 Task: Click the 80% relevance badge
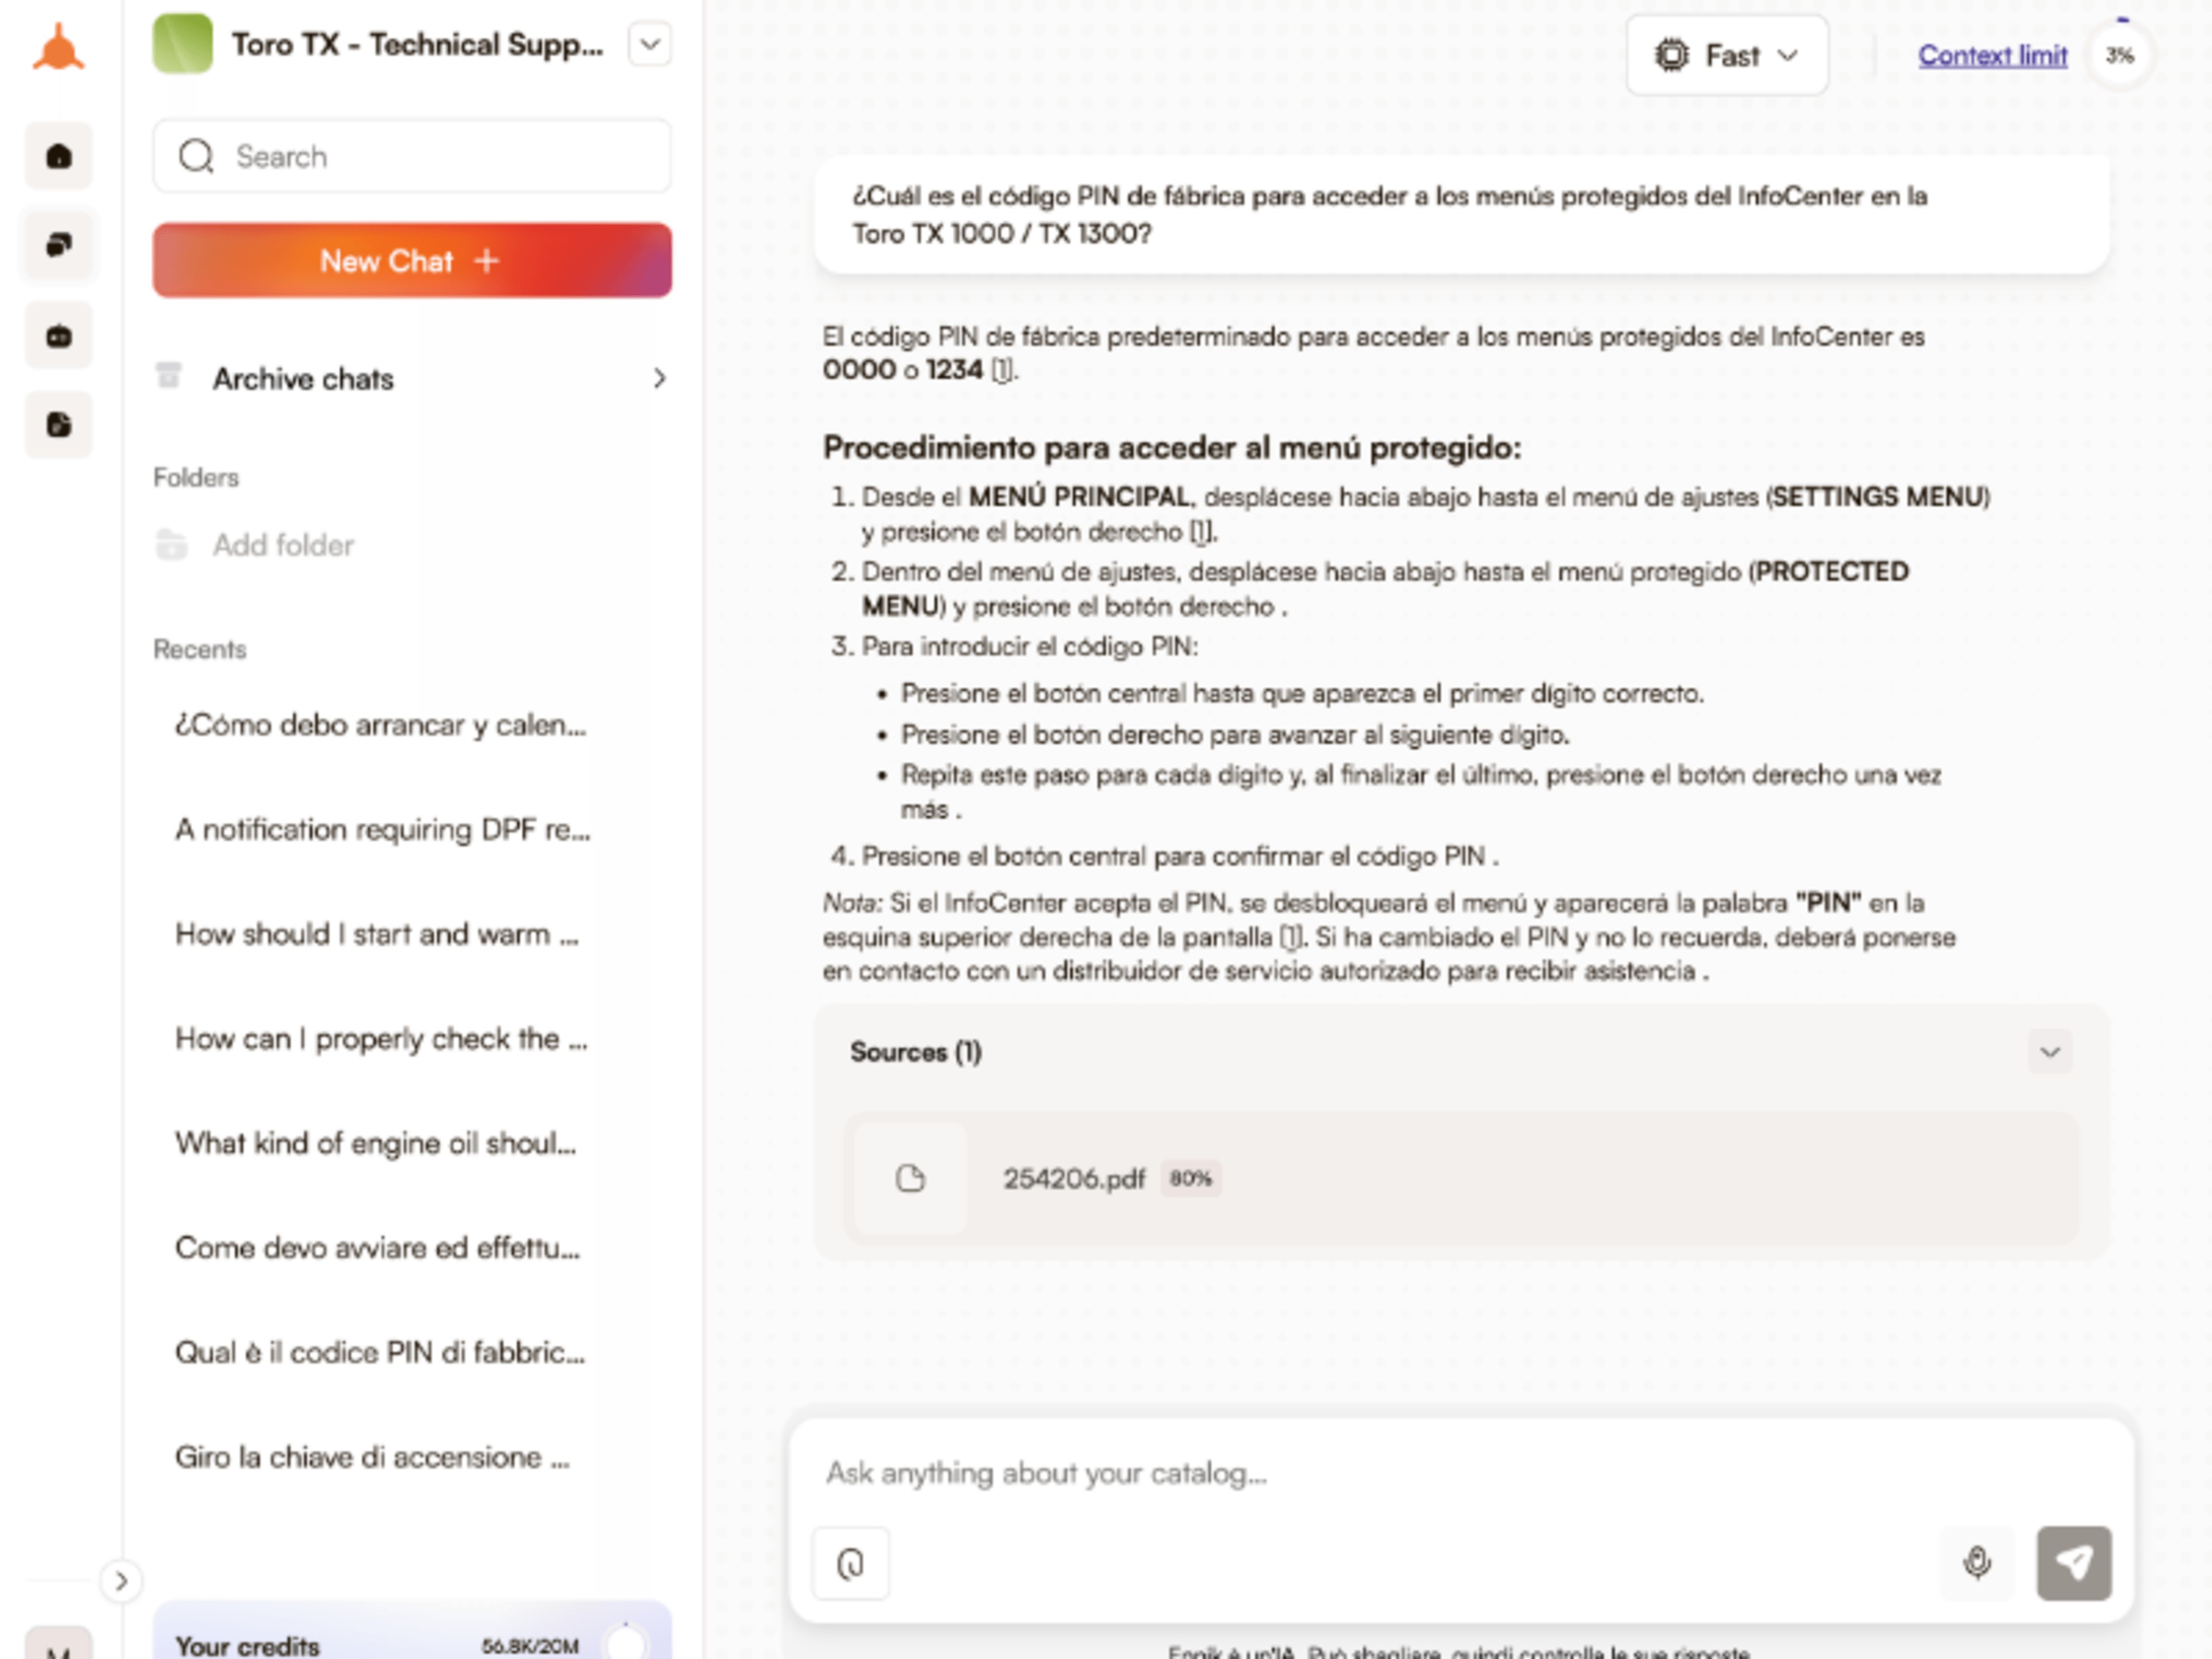(x=1190, y=1179)
